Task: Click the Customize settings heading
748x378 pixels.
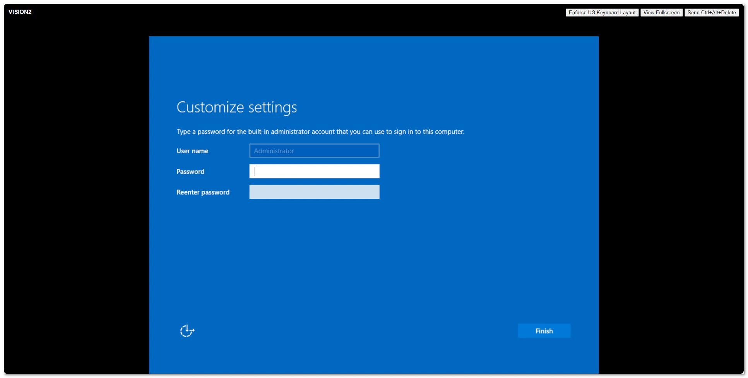Action: click(x=237, y=108)
